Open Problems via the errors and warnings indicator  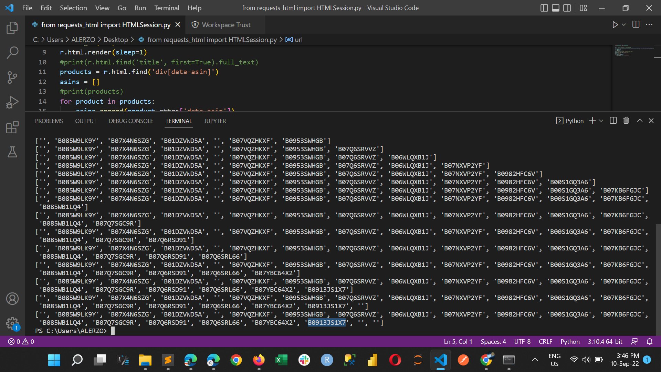coord(20,341)
